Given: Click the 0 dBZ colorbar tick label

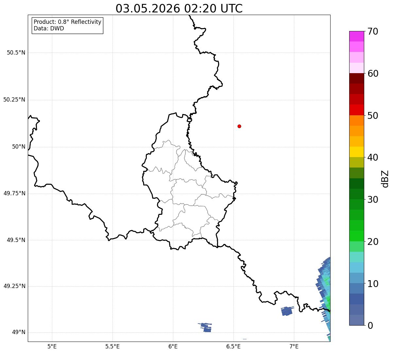Looking at the screenshot, I should (370, 326).
